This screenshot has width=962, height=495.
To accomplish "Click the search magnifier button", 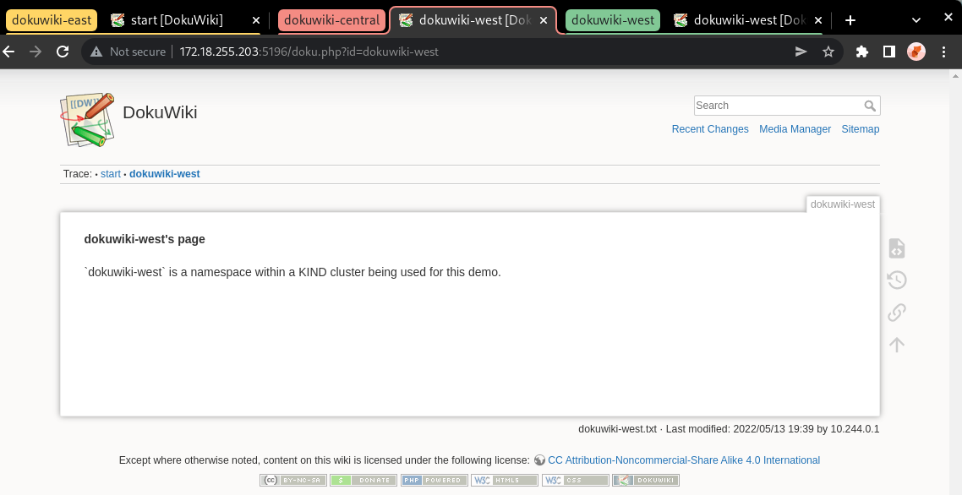I will tap(870, 106).
